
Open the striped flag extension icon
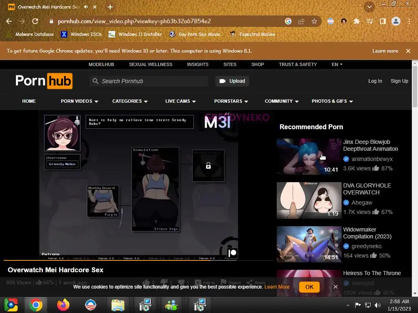click(x=331, y=21)
